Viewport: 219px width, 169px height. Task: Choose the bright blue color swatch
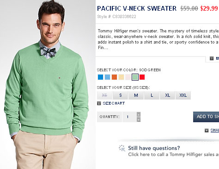[100, 77]
